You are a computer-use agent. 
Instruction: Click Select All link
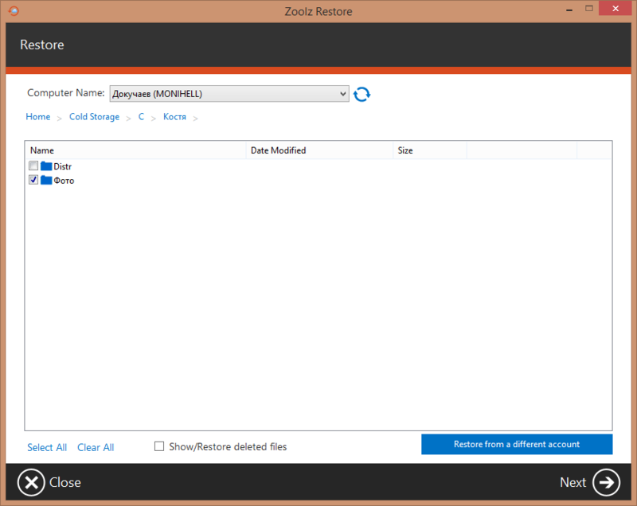click(x=47, y=447)
